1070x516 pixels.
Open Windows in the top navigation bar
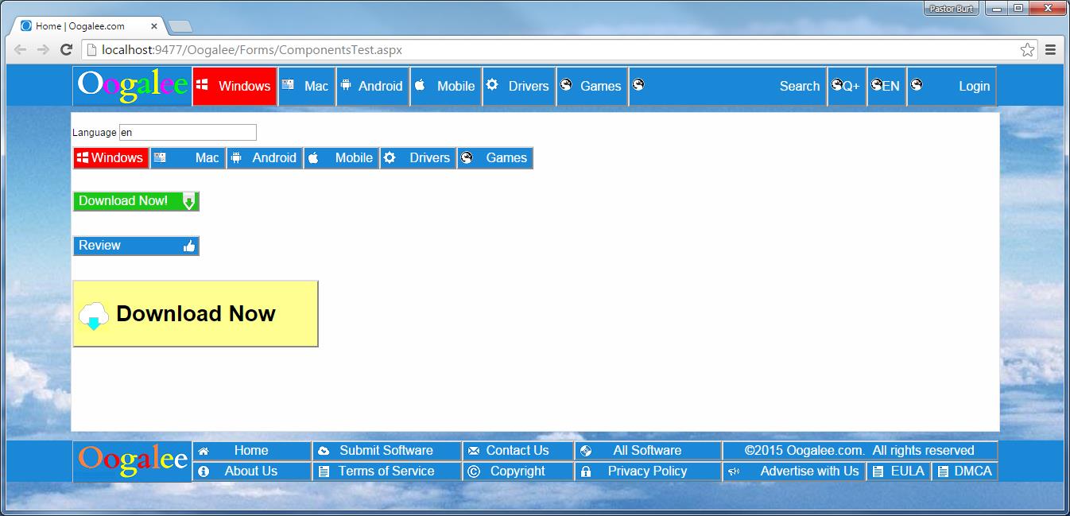tap(235, 86)
